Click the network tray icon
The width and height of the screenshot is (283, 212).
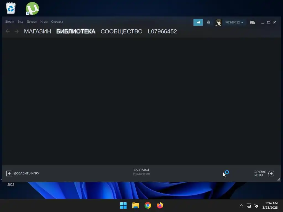(249, 205)
